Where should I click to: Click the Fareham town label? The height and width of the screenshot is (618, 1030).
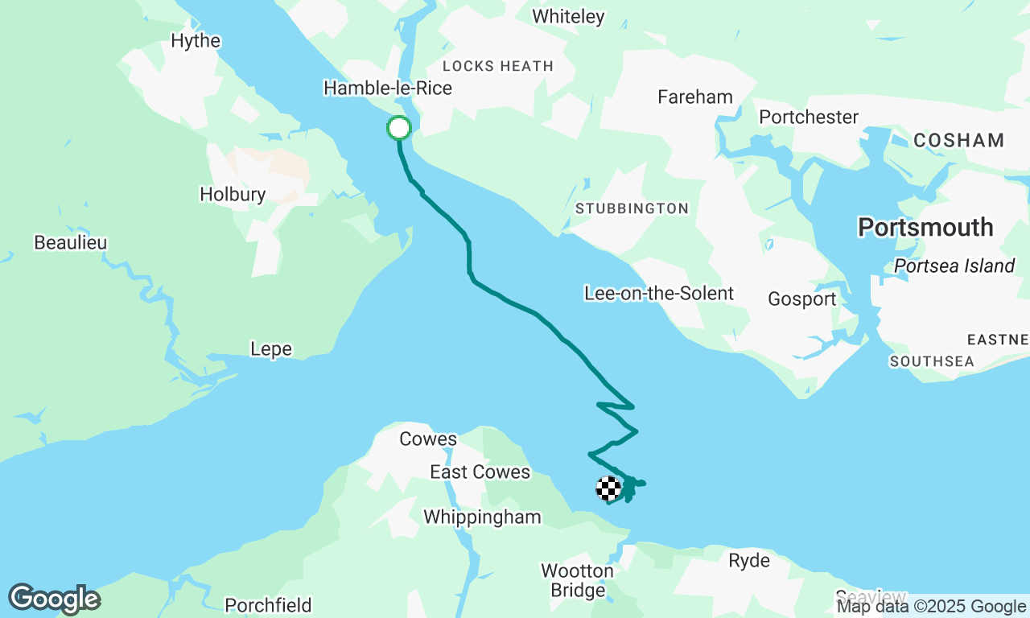click(x=695, y=97)
